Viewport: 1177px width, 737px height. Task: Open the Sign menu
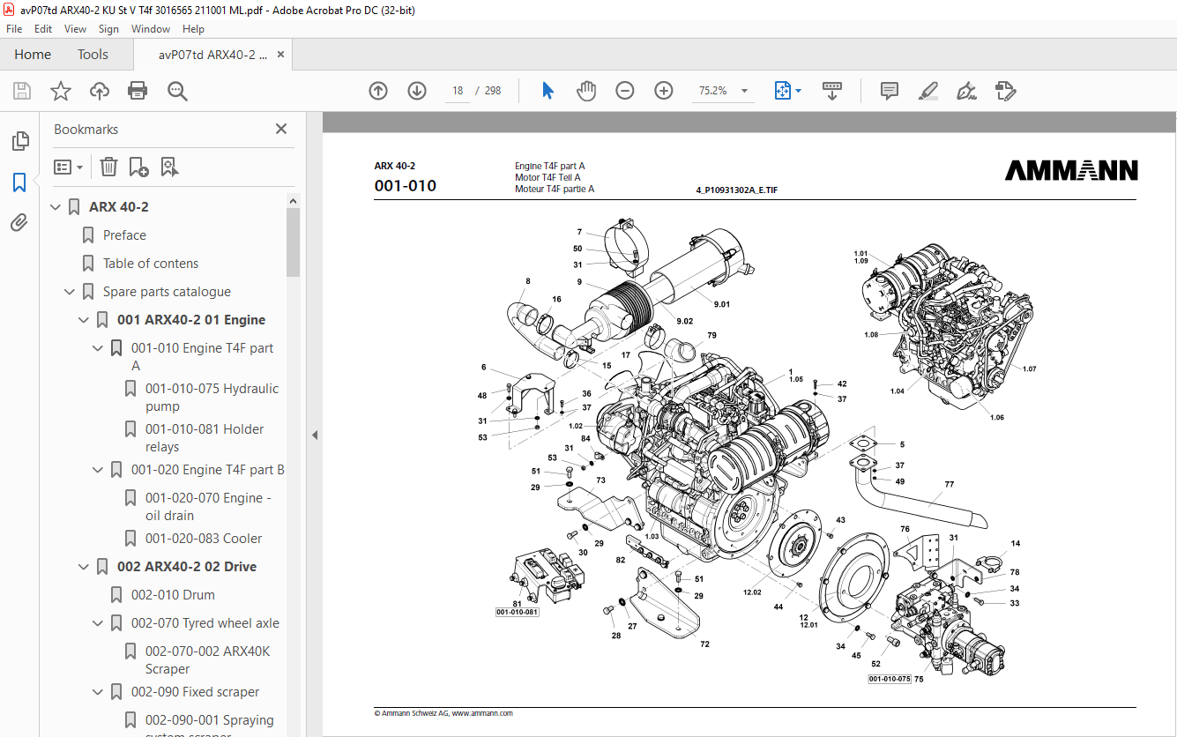[108, 29]
